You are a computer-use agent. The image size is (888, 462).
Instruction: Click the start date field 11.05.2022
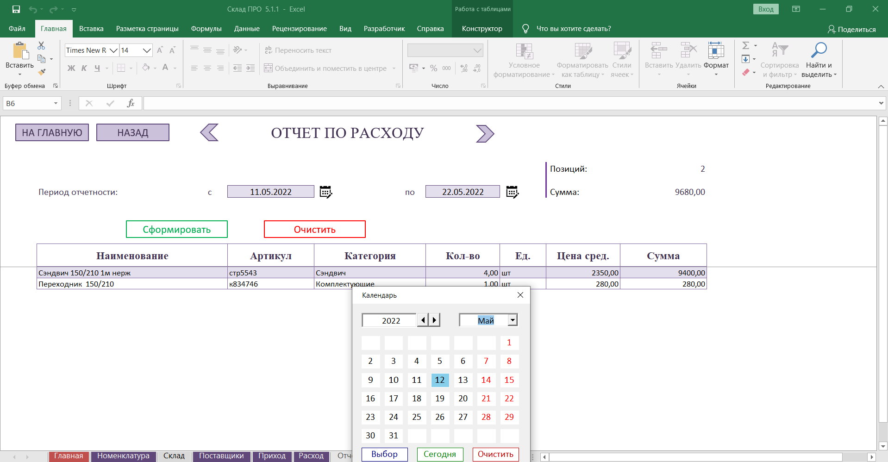coord(270,192)
